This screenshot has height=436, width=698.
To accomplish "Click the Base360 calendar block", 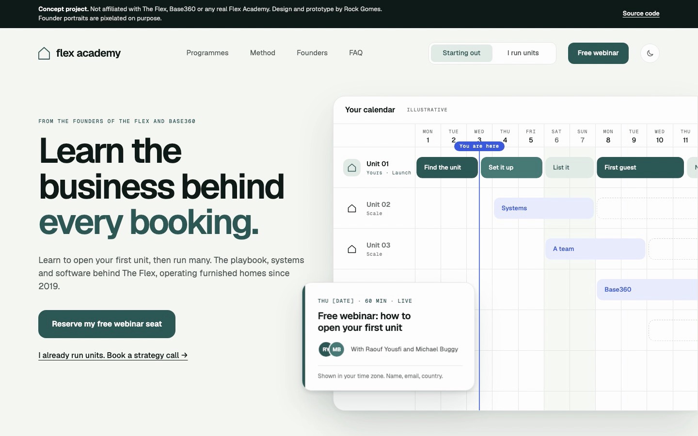I will [x=647, y=290].
